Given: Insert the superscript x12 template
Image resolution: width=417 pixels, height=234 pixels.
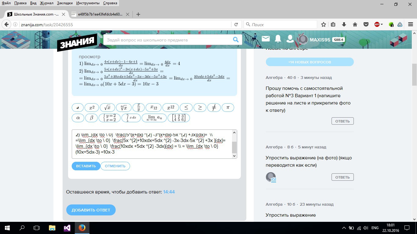Looking at the screenshot, I should [x=171, y=108].
